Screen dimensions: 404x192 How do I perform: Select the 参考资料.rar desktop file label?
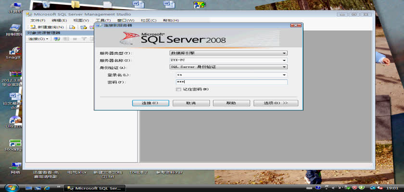(x=169, y=172)
